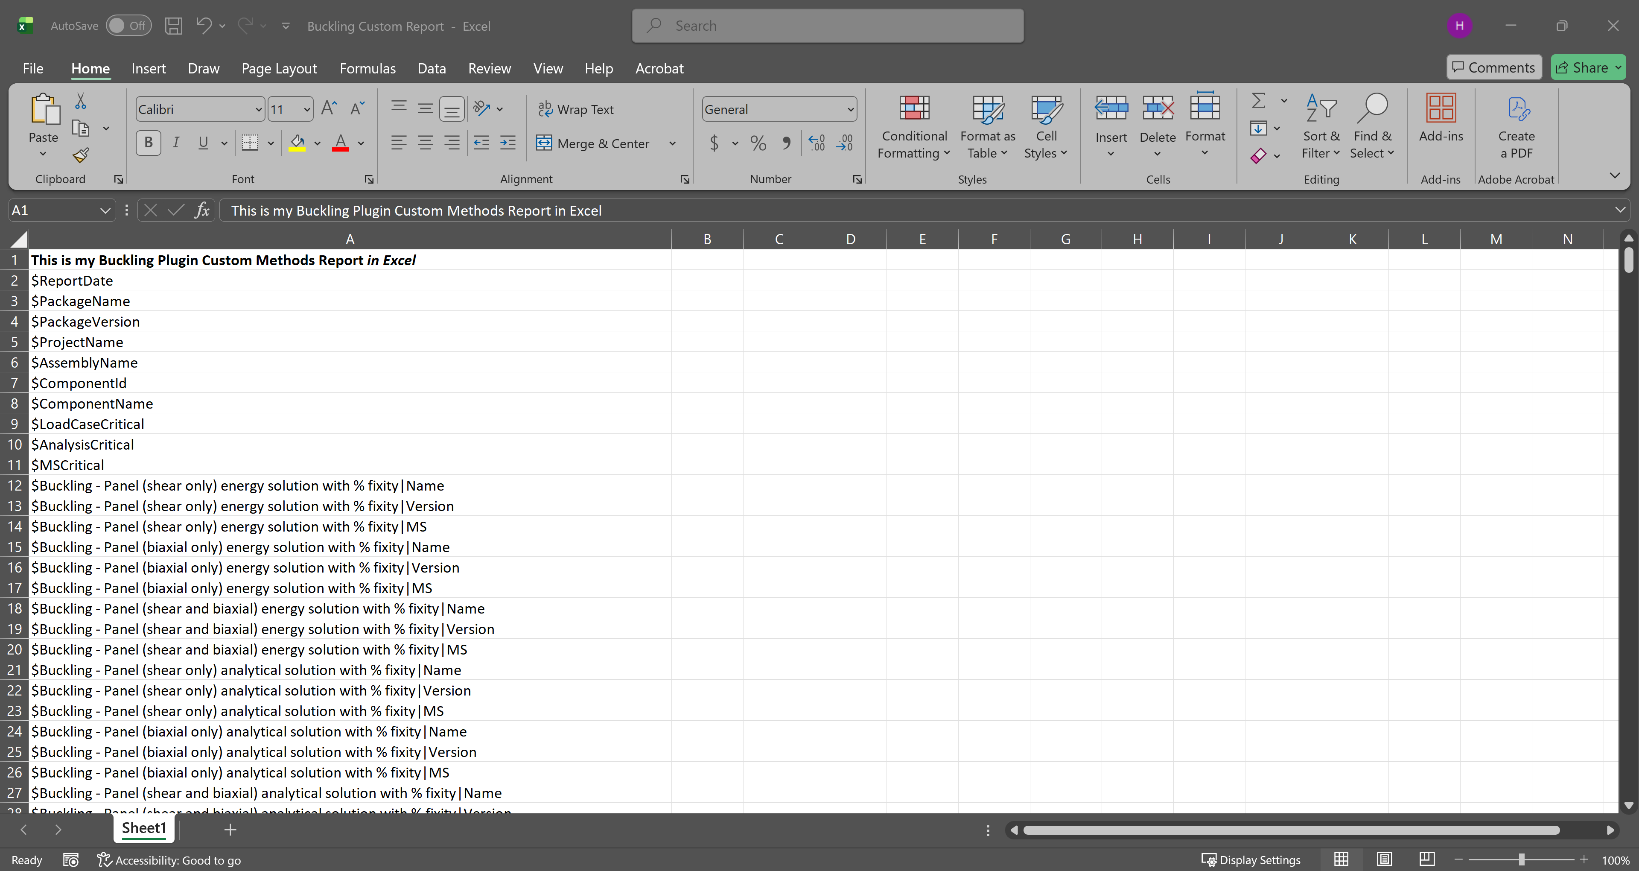Click the Cut scissors icon

coord(81,101)
